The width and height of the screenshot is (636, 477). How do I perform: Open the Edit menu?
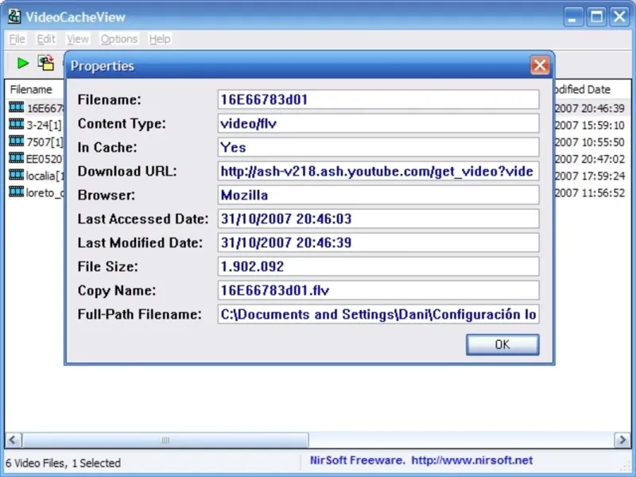pyautogui.click(x=46, y=39)
